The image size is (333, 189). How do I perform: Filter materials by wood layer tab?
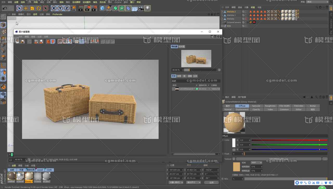coord(40,170)
